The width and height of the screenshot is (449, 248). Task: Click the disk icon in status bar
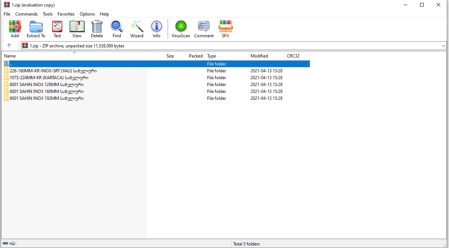point(5,244)
